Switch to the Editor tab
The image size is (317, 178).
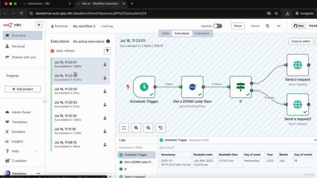tap(165, 34)
